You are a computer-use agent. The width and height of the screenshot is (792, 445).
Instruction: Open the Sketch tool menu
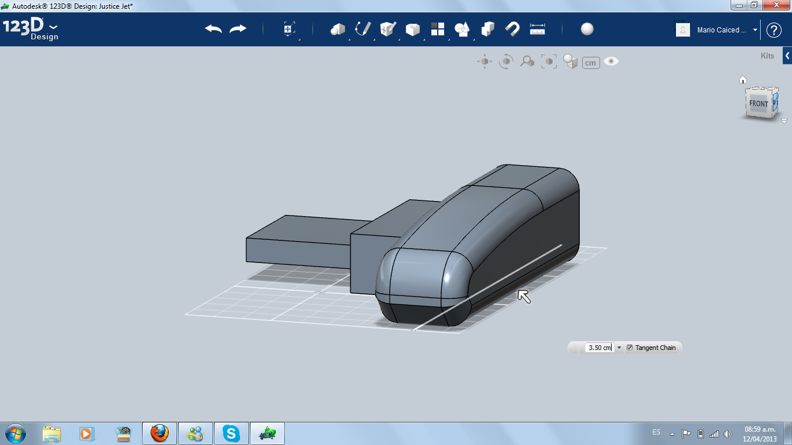(363, 29)
